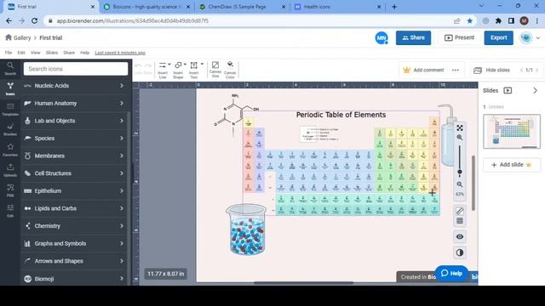Image resolution: width=545 pixels, height=306 pixels.
Task: Open Insert Shape dropdown arrow
Action: [x=185, y=65]
